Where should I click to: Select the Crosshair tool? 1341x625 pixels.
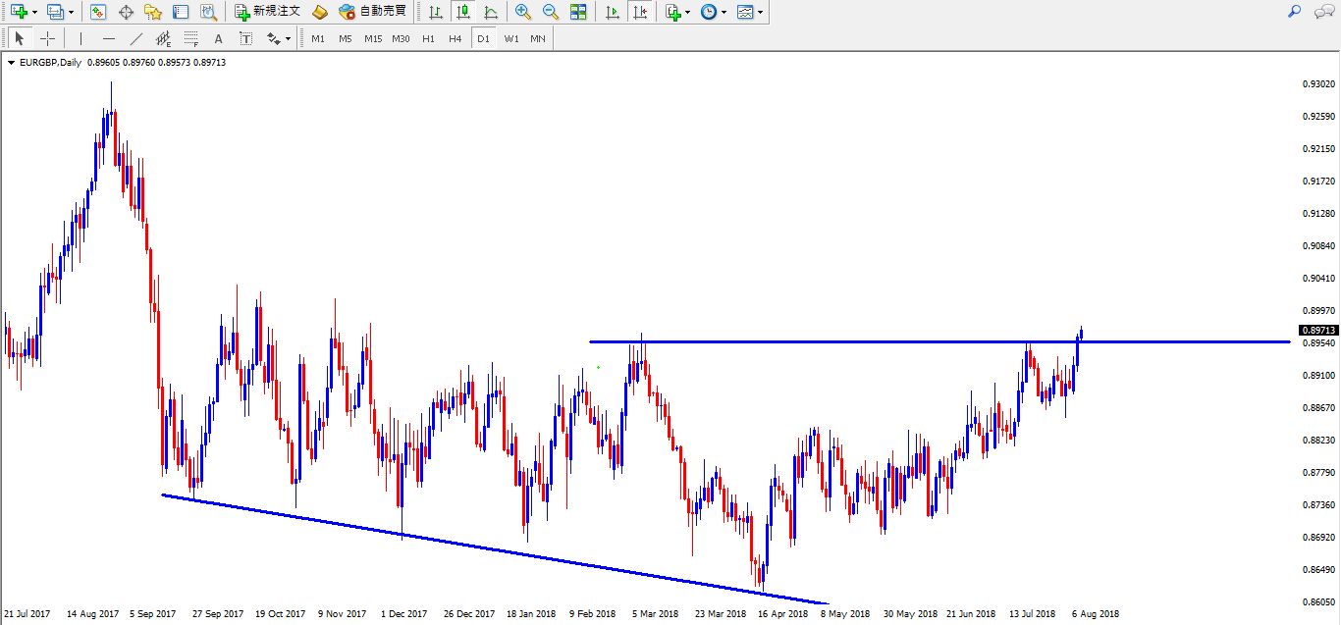47,38
